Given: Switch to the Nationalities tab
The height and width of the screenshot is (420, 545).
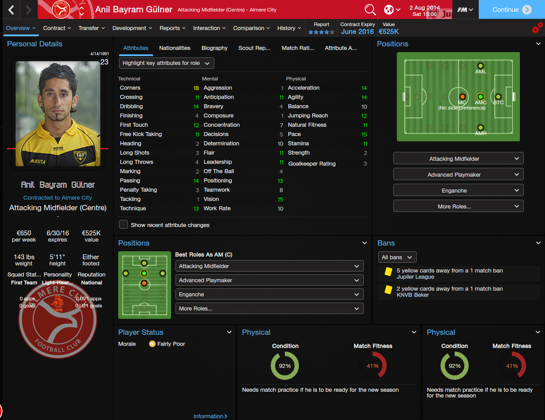Looking at the screenshot, I should (175, 48).
